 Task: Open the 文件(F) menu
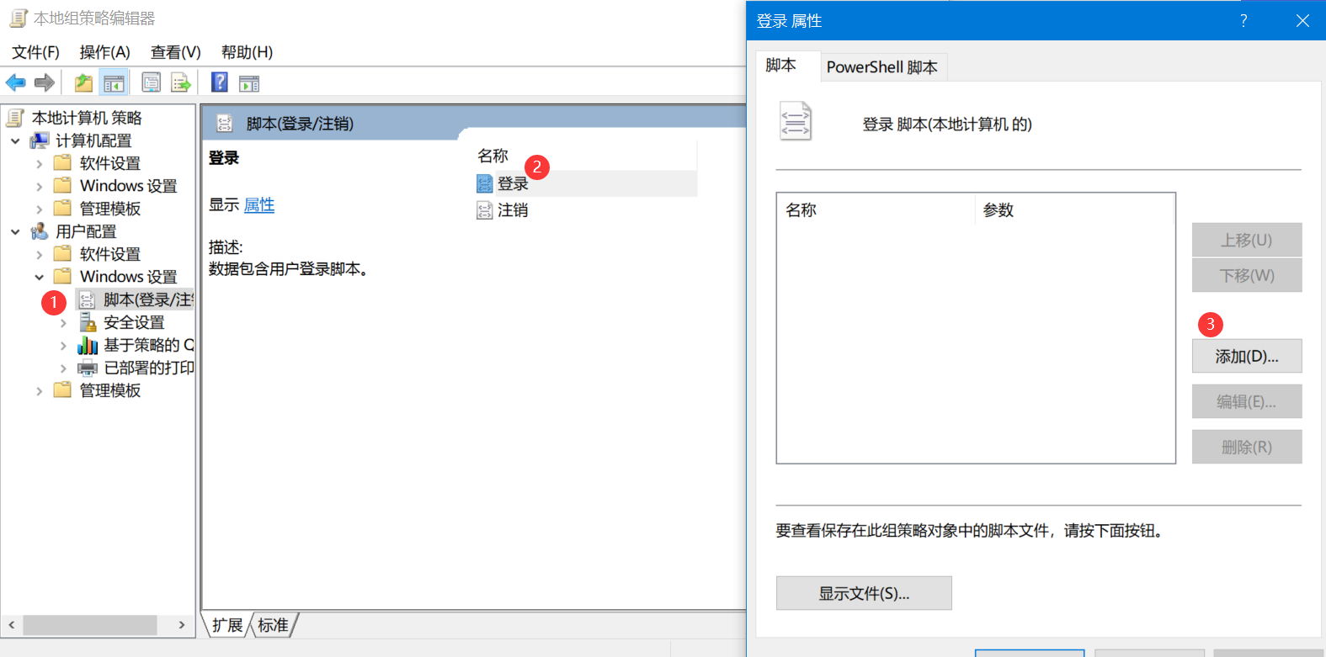(35, 52)
